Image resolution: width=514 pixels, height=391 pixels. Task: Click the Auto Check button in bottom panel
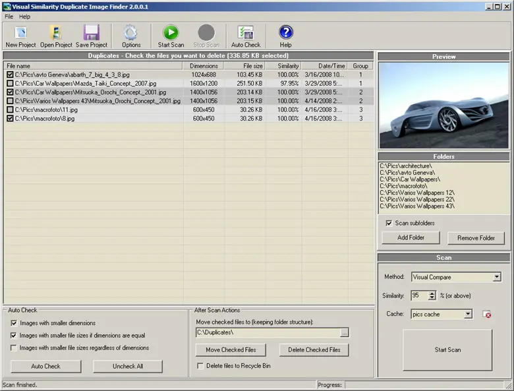(x=46, y=367)
